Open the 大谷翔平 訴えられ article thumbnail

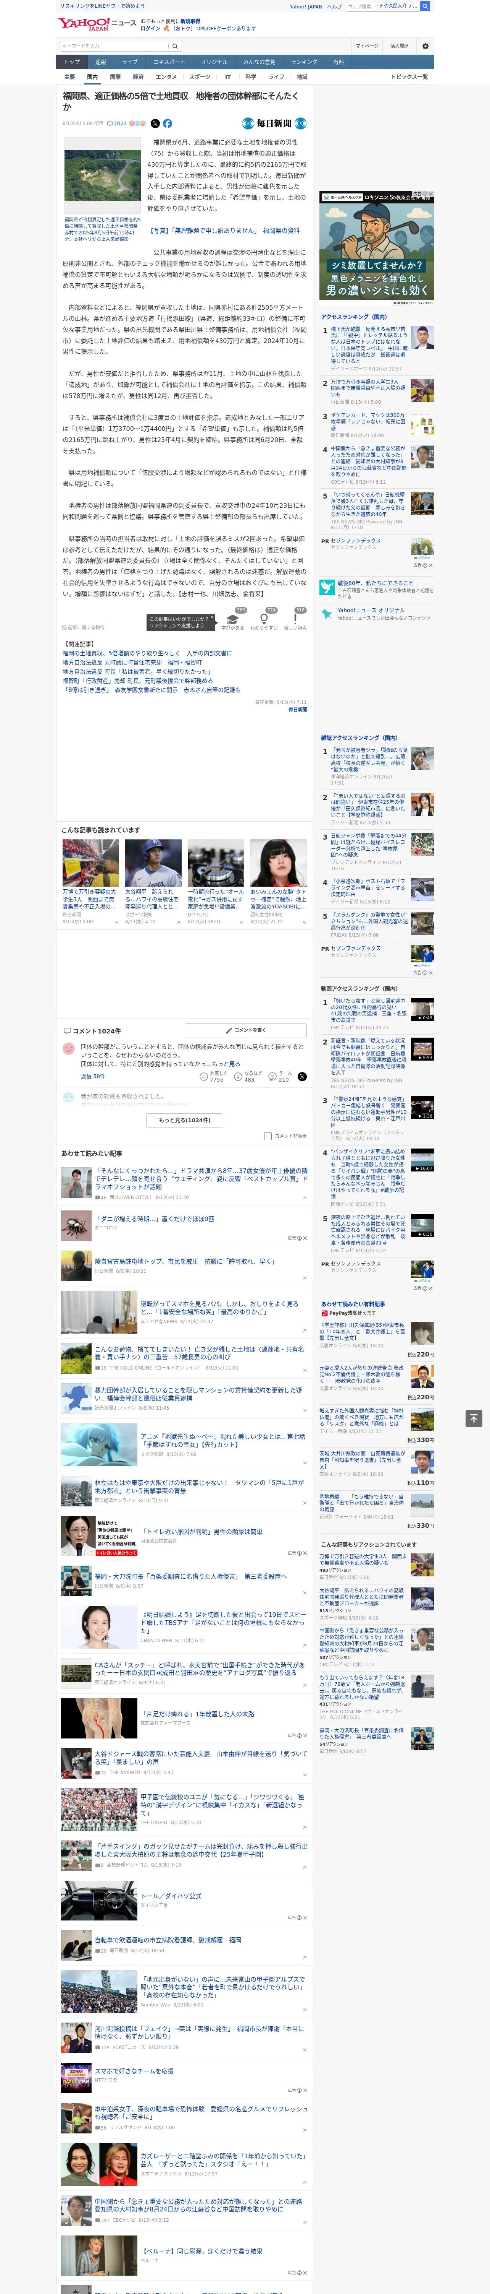(x=153, y=862)
